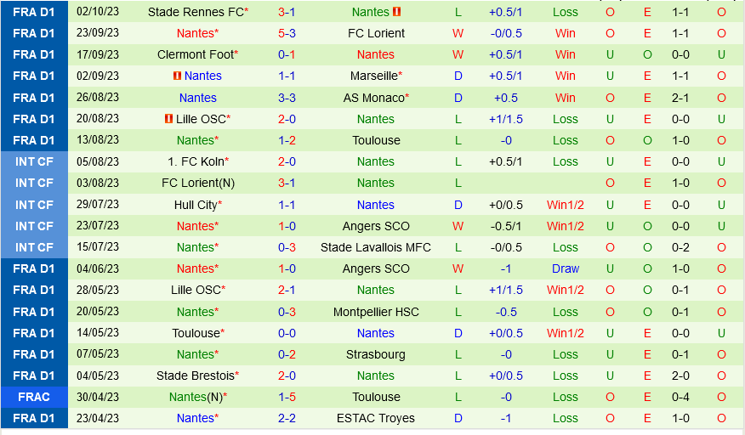Click the 1-5 score in the FRAC match
The width and height of the screenshot is (745, 435).
coord(287,397)
